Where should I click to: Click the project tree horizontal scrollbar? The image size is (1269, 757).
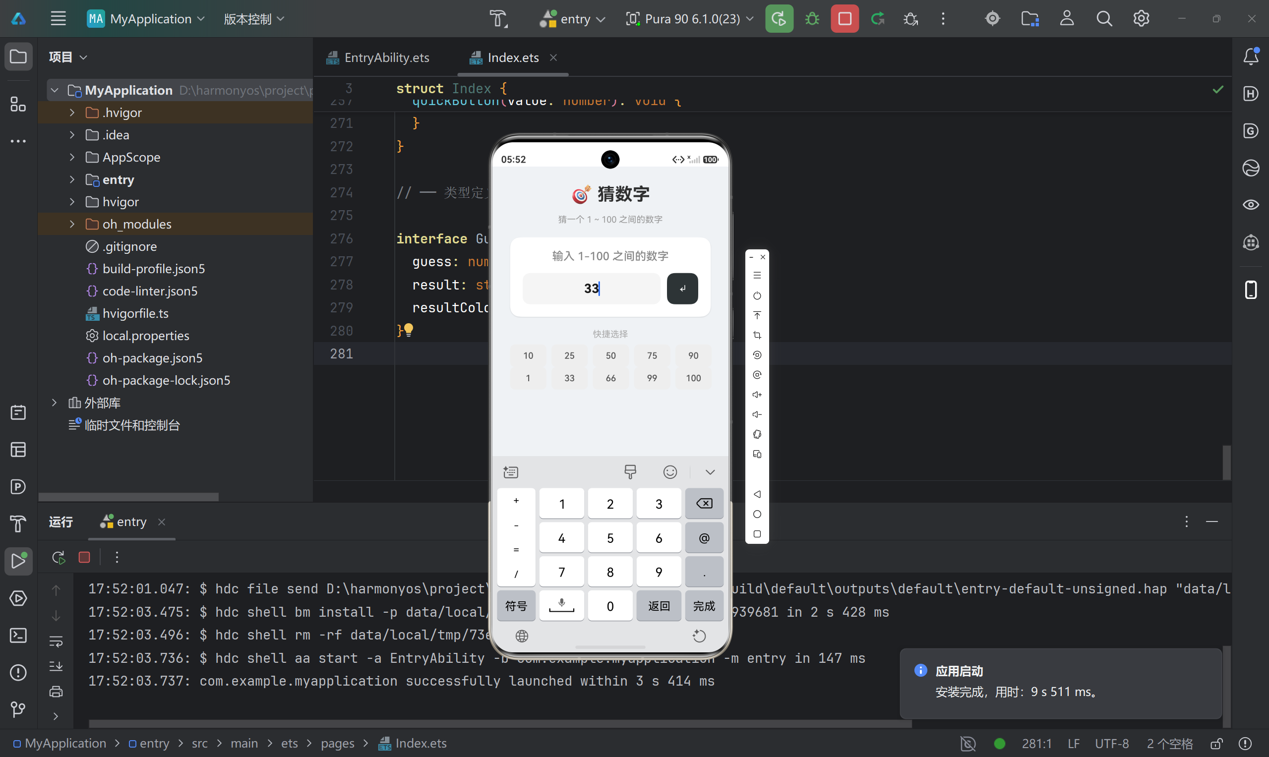pyautogui.click(x=128, y=497)
